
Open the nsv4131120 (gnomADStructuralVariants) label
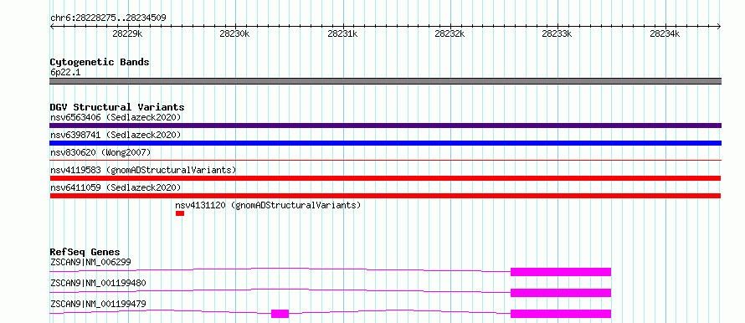tap(268, 205)
